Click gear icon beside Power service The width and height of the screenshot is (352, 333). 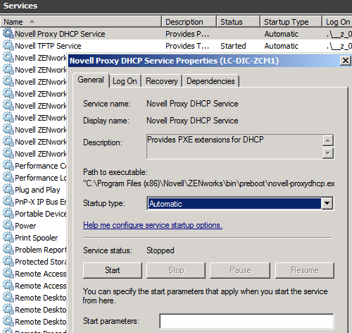[x=8, y=225]
